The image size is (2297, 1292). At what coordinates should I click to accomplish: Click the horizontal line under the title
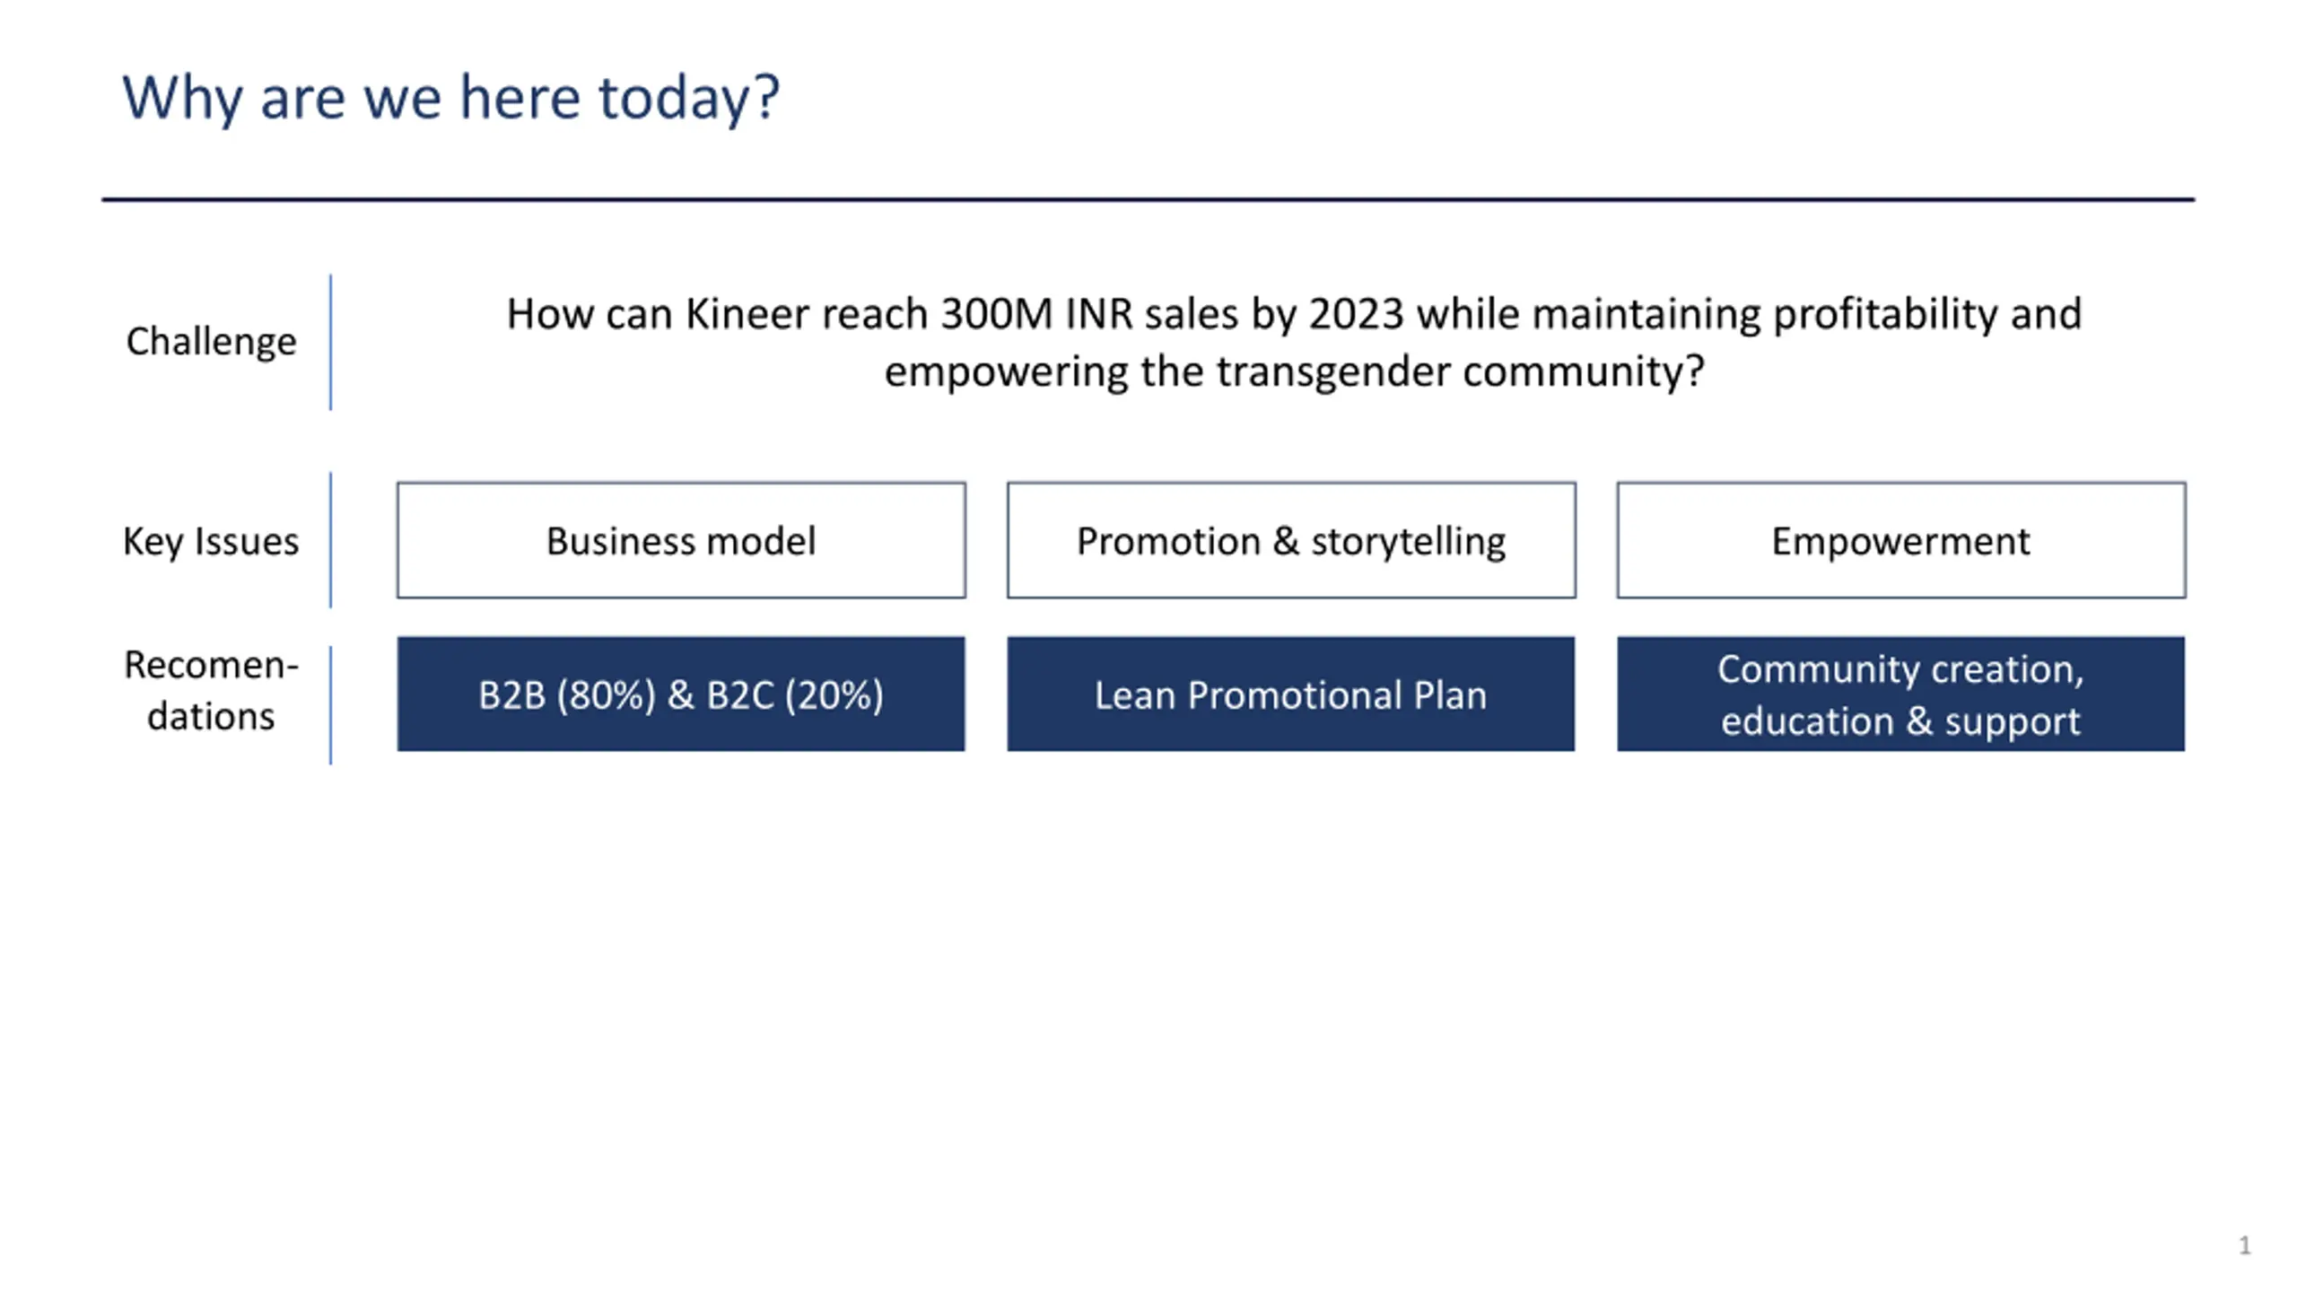pos(1148,199)
